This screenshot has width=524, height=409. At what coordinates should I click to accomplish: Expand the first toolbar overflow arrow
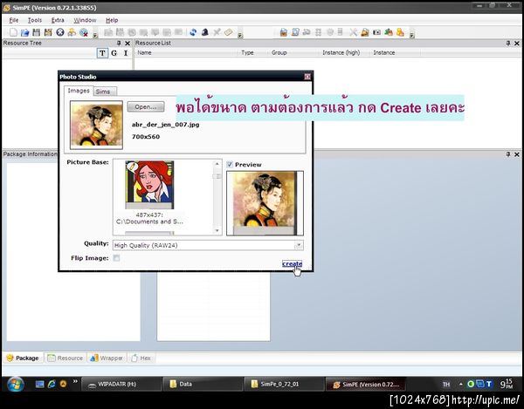(95, 34)
